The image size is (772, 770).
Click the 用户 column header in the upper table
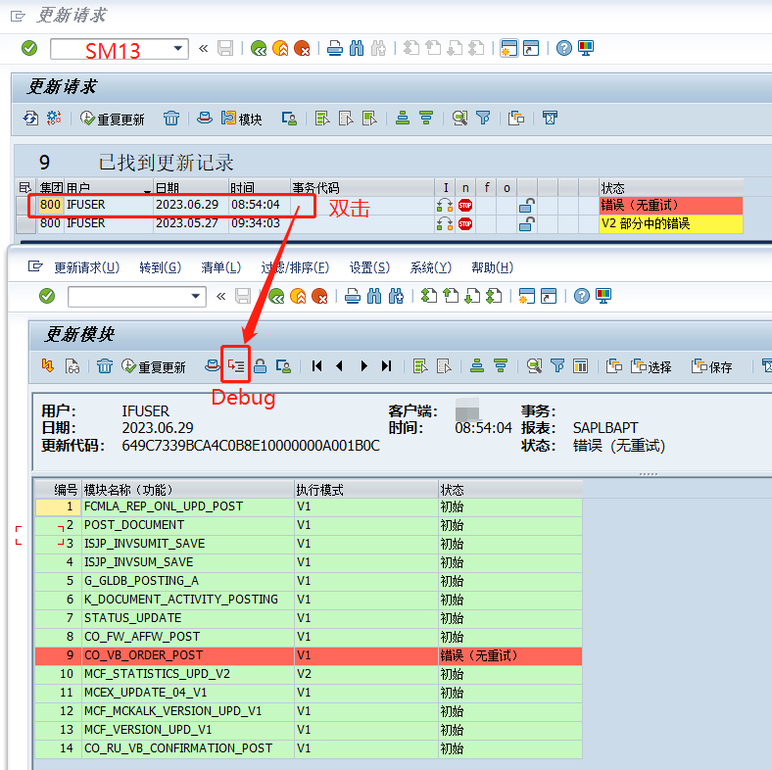(x=109, y=188)
